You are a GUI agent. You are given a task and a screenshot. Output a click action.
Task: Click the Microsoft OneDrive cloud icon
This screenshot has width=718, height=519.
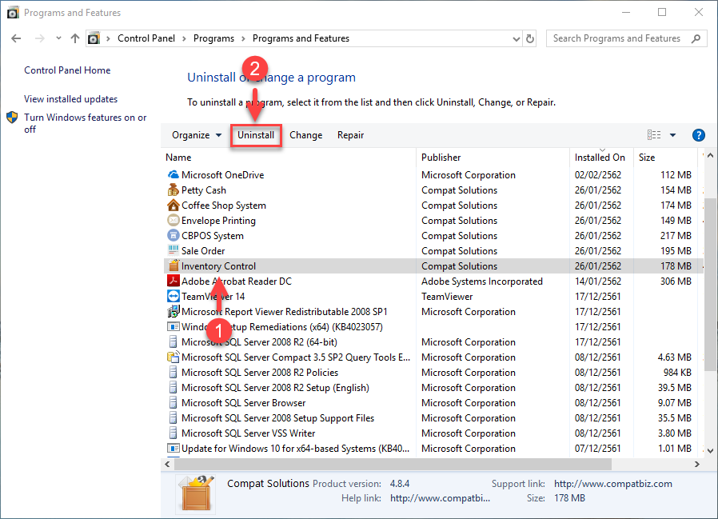click(173, 175)
